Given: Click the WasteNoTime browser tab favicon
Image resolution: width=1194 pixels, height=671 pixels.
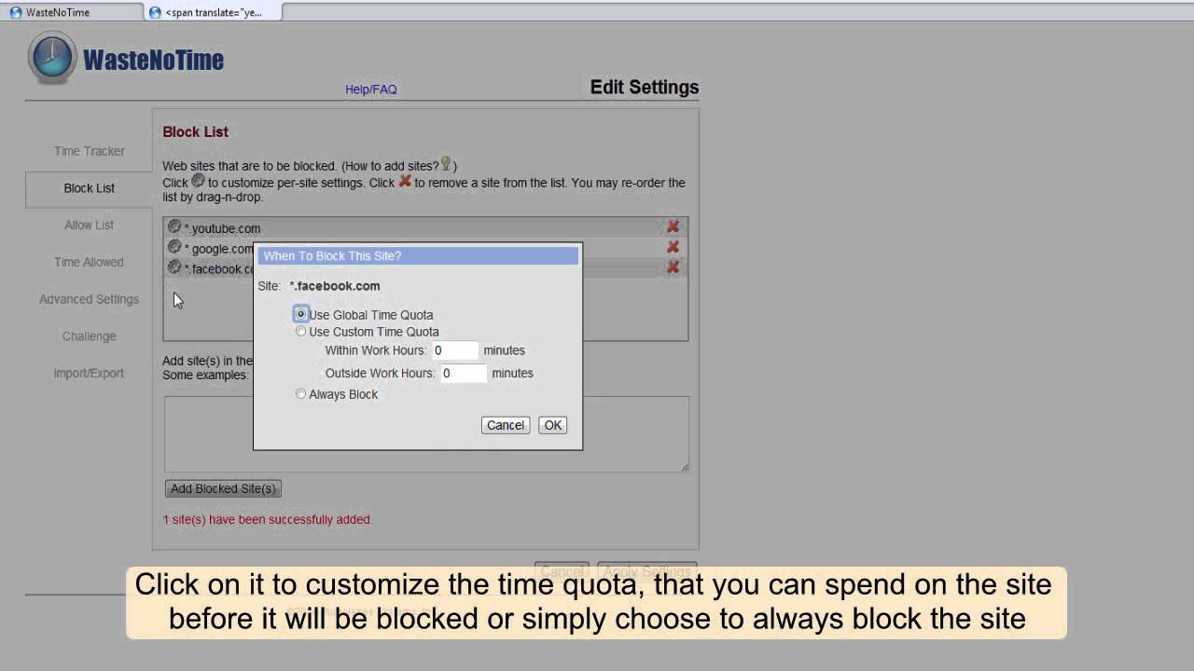Looking at the screenshot, I should (16, 12).
